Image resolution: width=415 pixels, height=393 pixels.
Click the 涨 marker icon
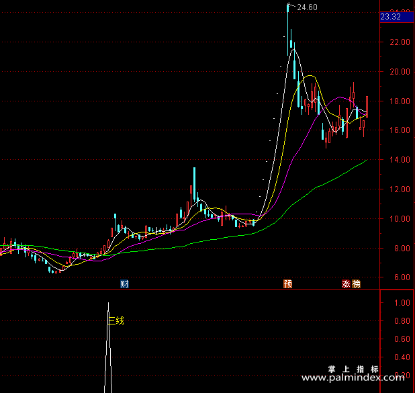pos(346,284)
